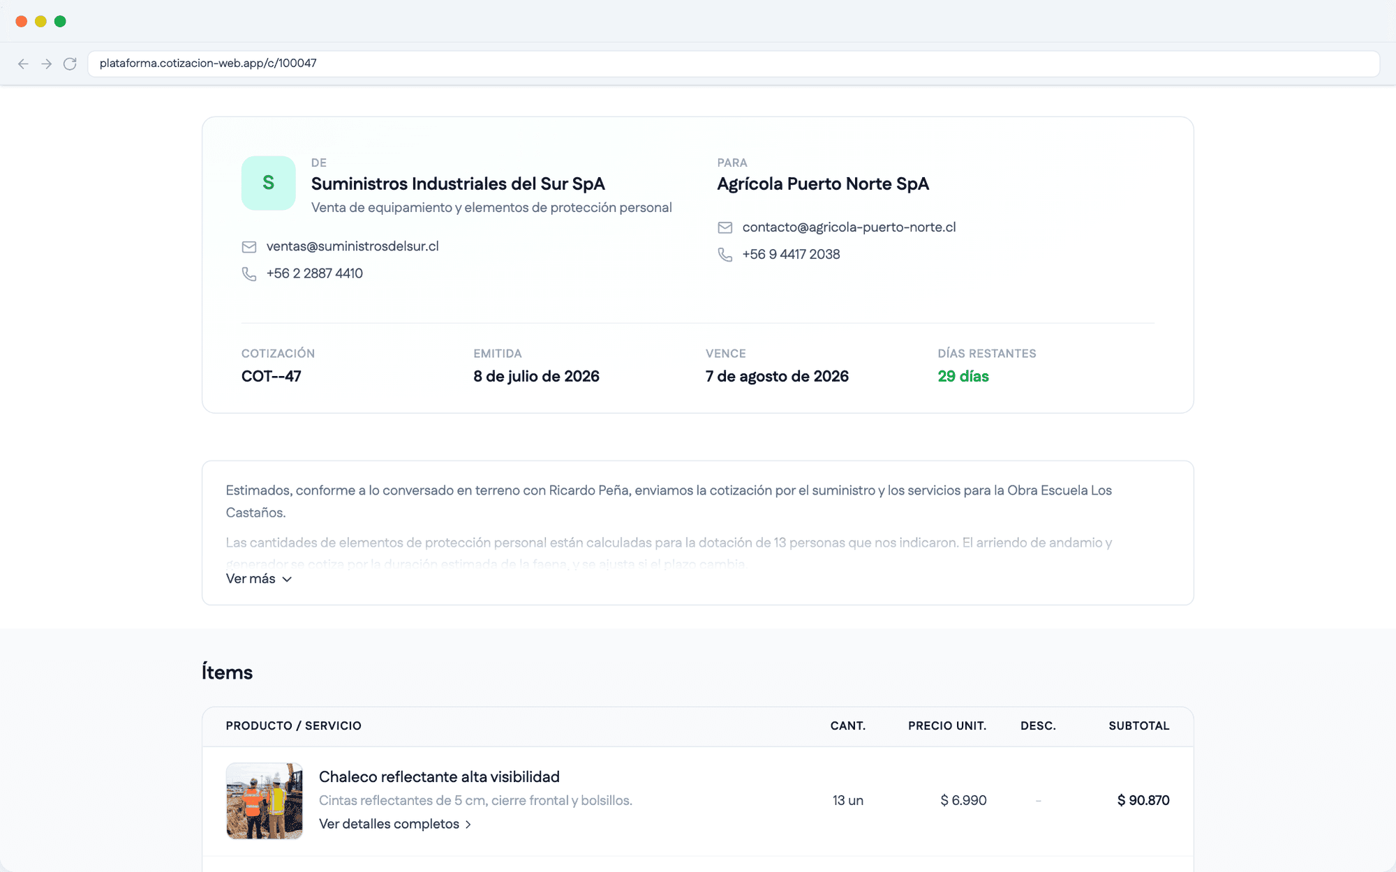
Task: Click the CANT. column header
Action: pyautogui.click(x=848, y=726)
